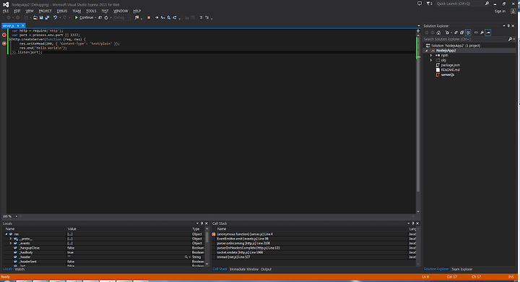Click the Restart debugging circular icon
Viewport: 520px width, 282px height.
coord(106,17)
